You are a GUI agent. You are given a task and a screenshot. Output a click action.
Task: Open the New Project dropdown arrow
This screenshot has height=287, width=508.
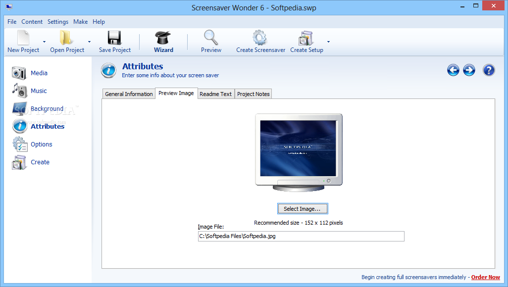tap(45, 42)
